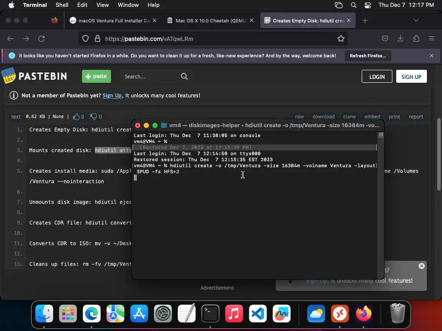Reload the pastebin page

[x=41, y=38]
